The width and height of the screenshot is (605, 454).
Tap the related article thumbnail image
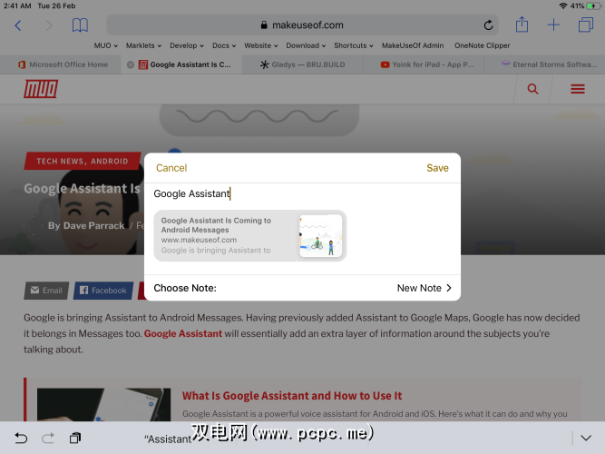click(103, 405)
